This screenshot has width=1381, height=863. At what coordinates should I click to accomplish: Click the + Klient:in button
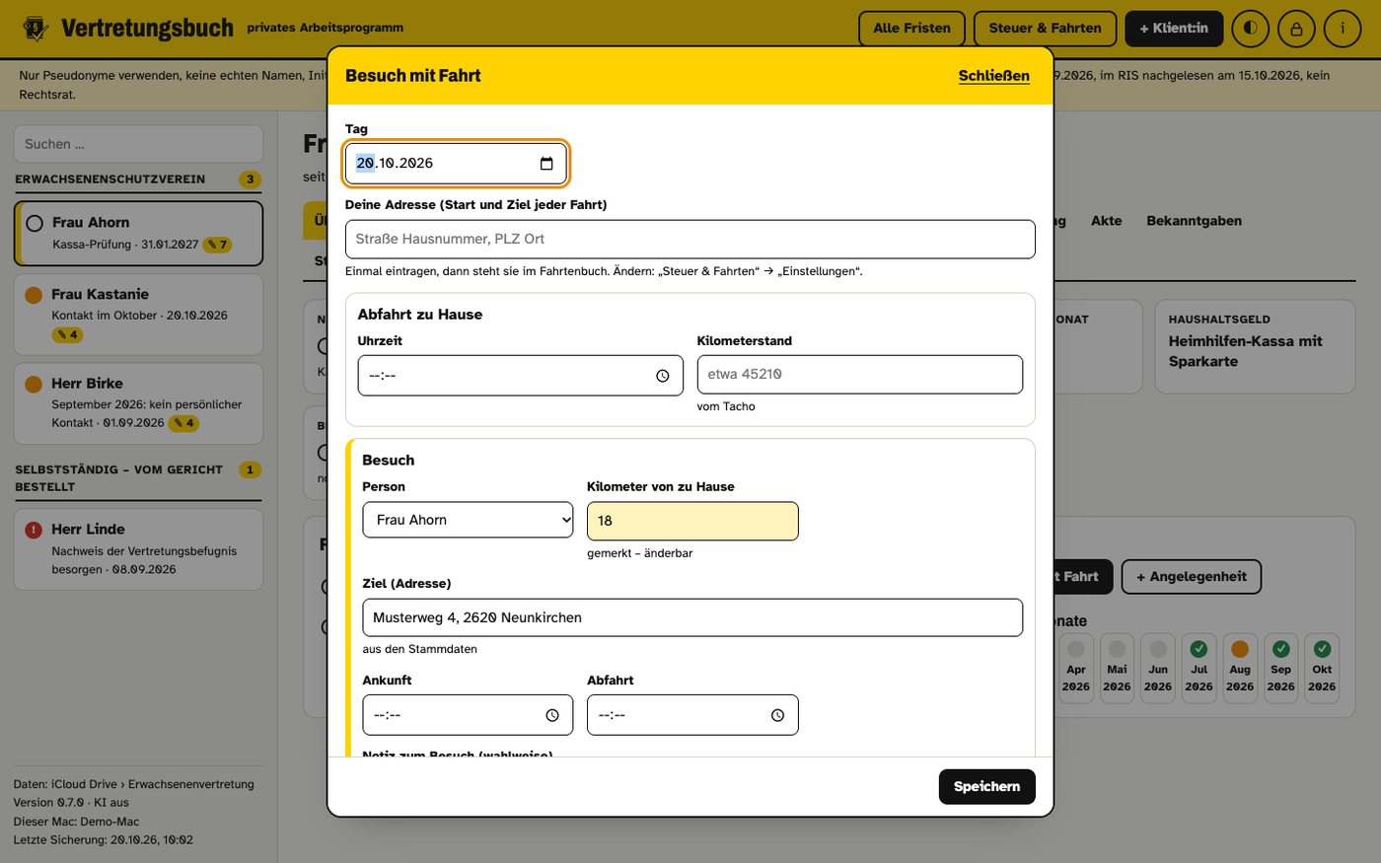1174,29
